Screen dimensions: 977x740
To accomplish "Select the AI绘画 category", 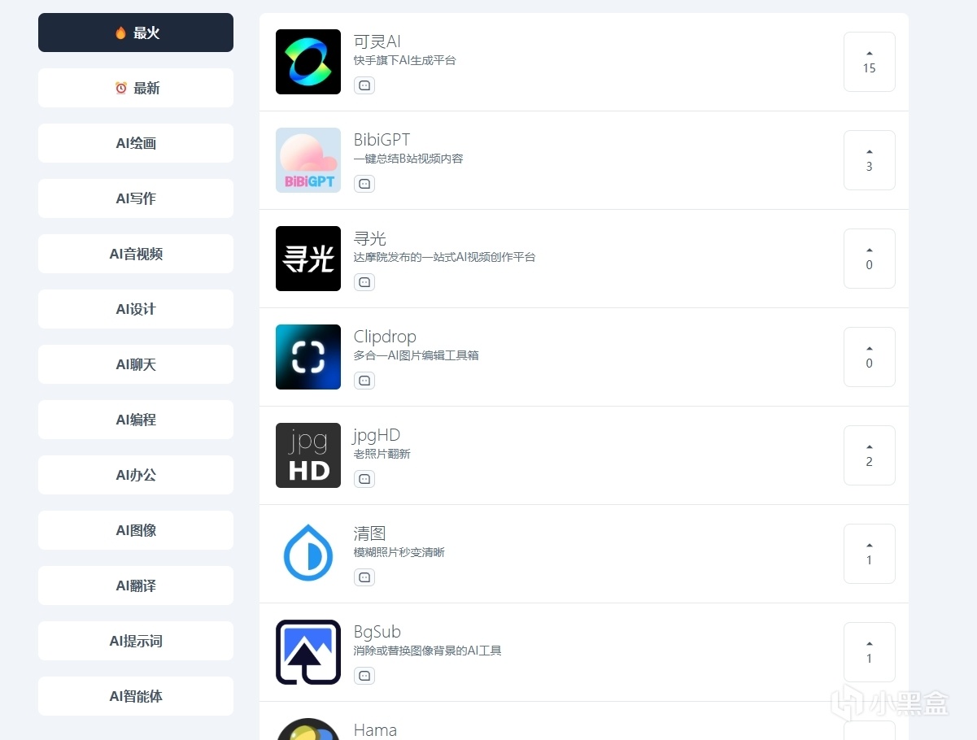I will (x=135, y=143).
